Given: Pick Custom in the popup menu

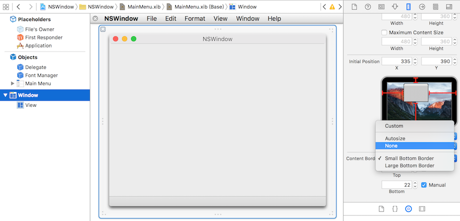Looking at the screenshot, I should pyautogui.click(x=394, y=126).
